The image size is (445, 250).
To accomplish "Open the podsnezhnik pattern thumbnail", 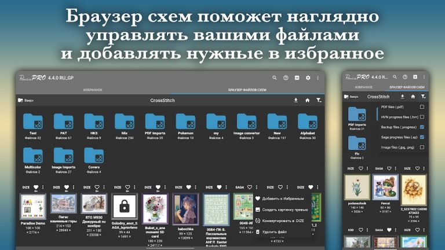I will click(357, 187).
